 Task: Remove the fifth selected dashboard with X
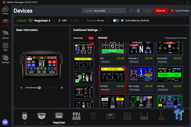(x=92, y=102)
